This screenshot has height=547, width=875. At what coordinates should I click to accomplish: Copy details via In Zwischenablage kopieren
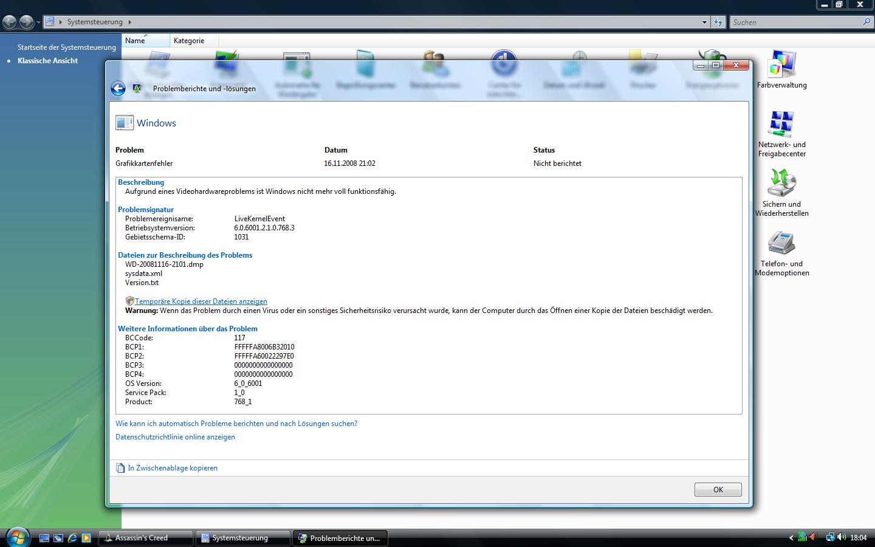click(173, 468)
